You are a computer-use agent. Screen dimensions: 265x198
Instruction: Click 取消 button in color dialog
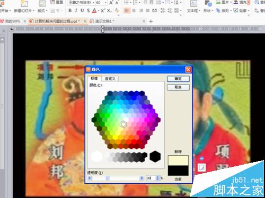point(178,87)
